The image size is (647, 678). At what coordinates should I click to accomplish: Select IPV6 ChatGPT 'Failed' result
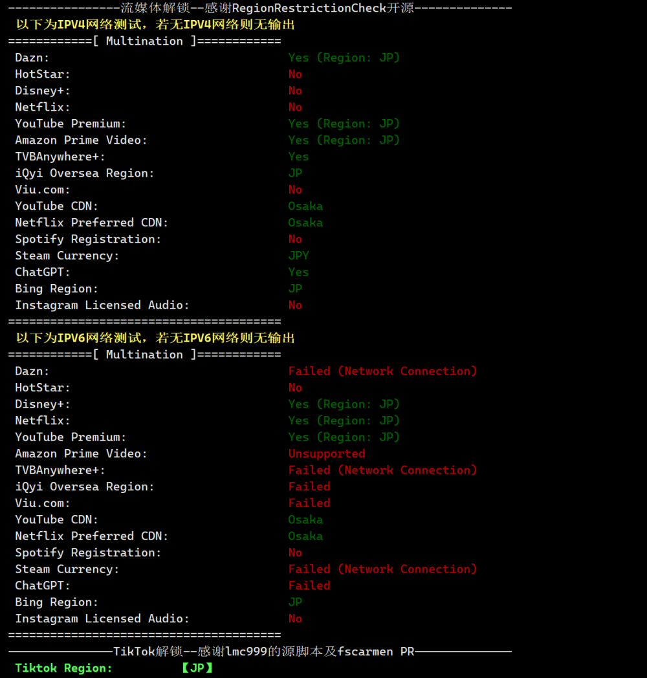tap(309, 586)
